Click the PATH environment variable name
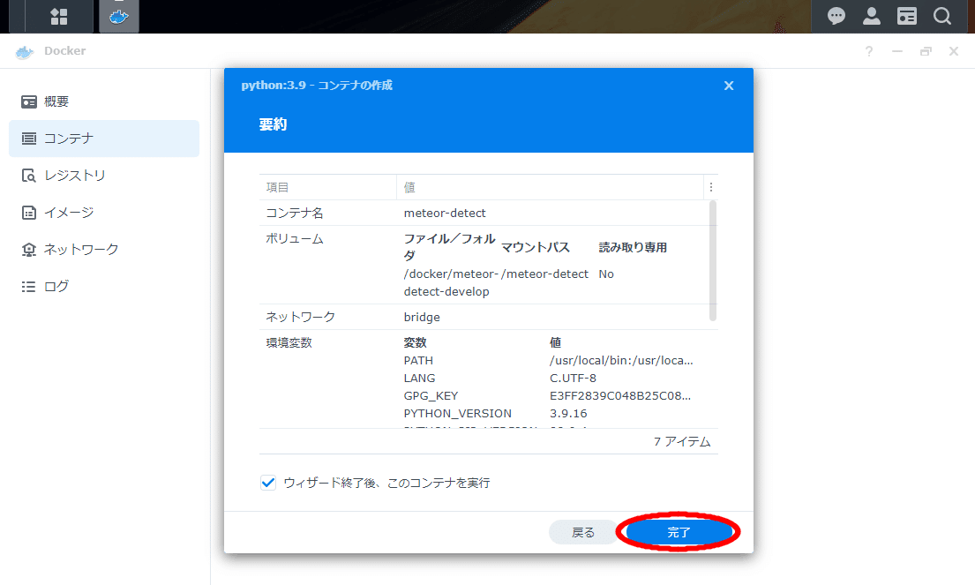The width and height of the screenshot is (975, 585). tap(418, 361)
